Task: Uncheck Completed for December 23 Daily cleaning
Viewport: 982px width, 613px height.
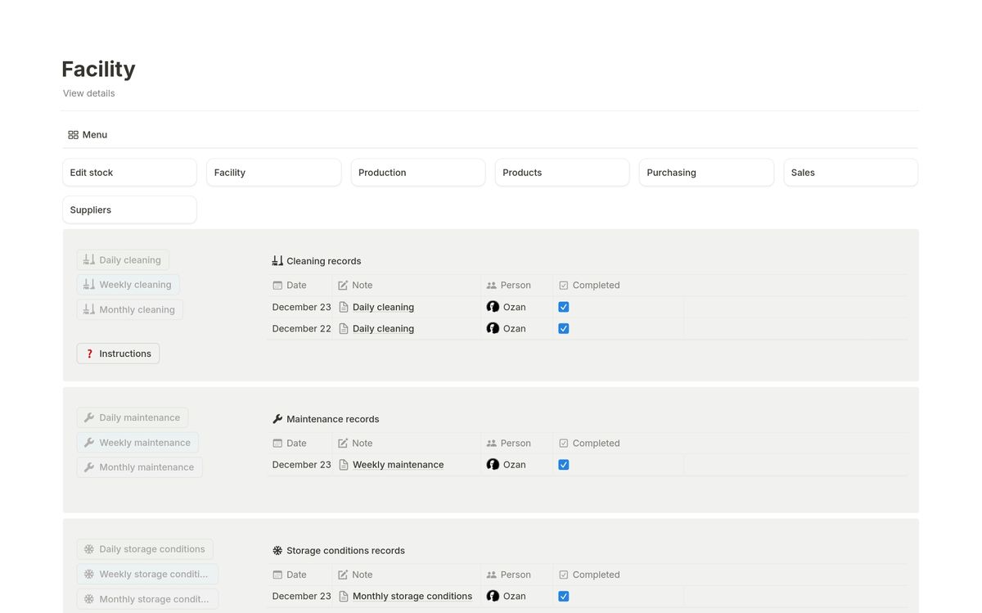Action: (x=563, y=307)
